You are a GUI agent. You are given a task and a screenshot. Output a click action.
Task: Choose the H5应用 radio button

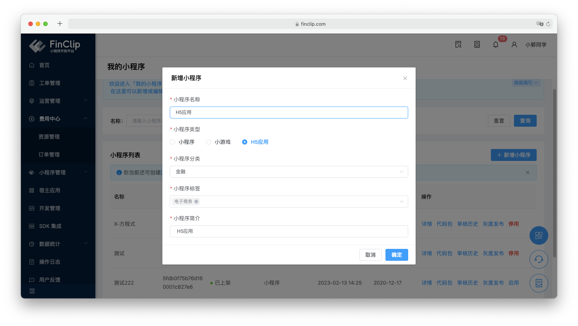pos(245,142)
